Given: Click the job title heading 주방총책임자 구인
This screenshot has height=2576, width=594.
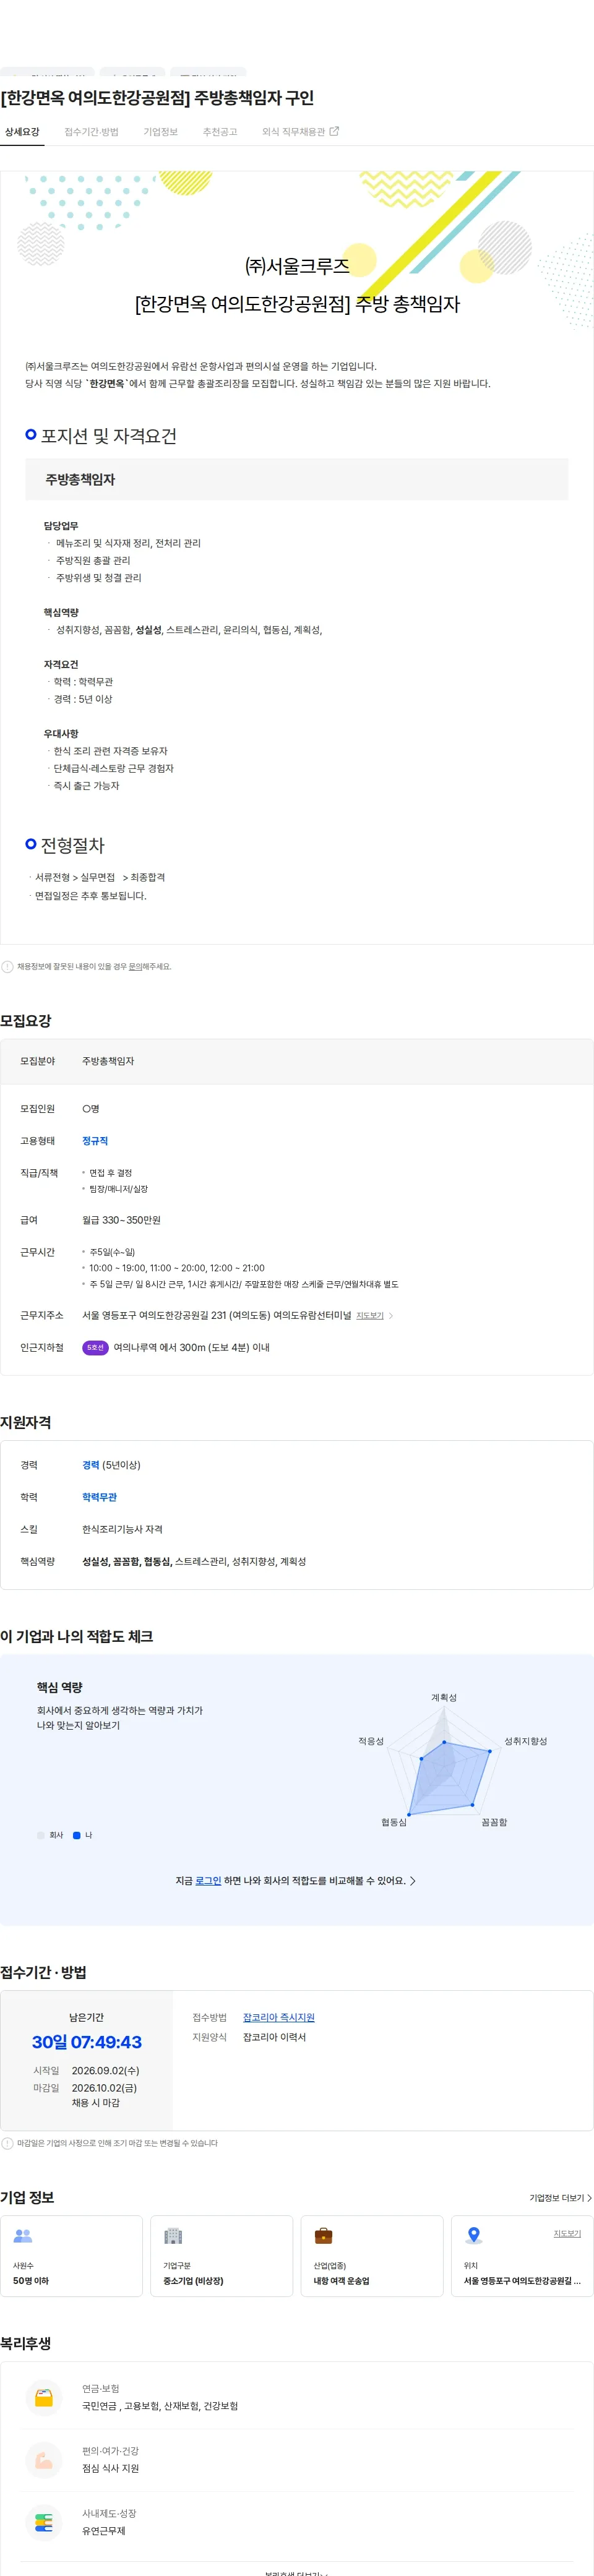Looking at the screenshot, I should click(157, 98).
